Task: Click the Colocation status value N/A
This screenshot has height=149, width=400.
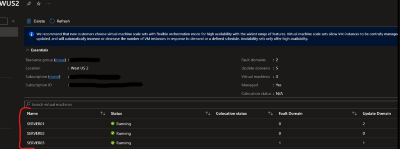Action: click(x=279, y=94)
